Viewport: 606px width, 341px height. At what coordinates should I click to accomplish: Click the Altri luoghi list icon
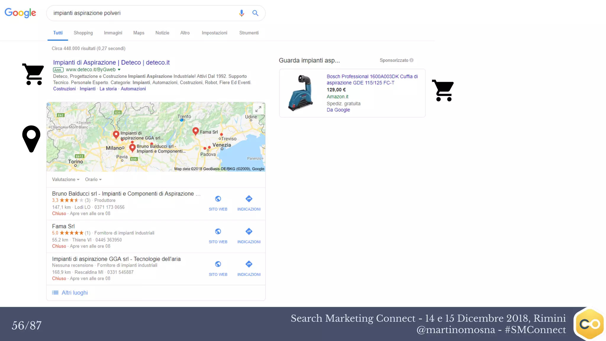coord(55,293)
